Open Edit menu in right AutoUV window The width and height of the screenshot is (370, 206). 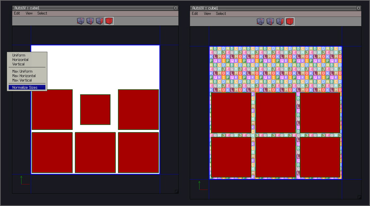point(195,14)
